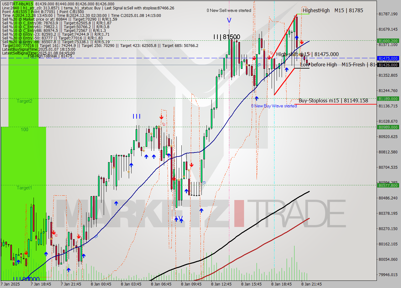Click the 81352.805 price axis value

point(388,75)
